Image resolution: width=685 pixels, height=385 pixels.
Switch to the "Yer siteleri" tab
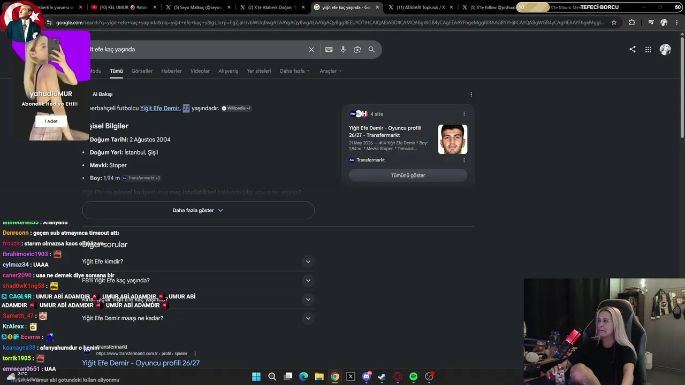(x=259, y=71)
